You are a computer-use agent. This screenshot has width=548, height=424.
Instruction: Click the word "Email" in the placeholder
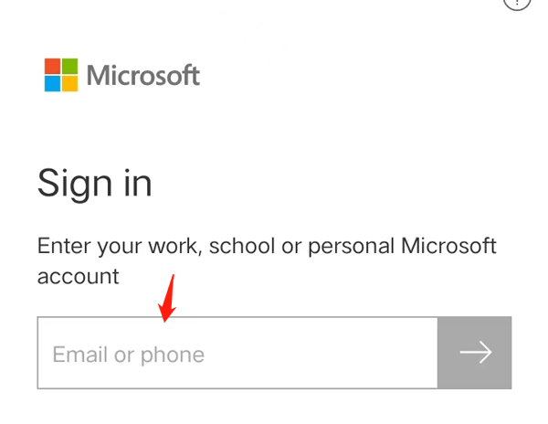pyautogui.click(x=80, y=355)
